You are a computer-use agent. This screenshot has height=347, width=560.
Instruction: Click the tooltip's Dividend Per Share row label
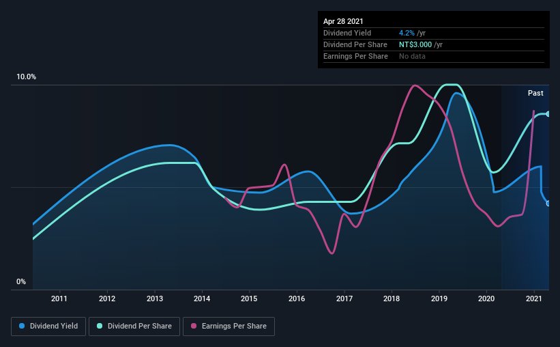pyautogui.click(x=355, y=44)
